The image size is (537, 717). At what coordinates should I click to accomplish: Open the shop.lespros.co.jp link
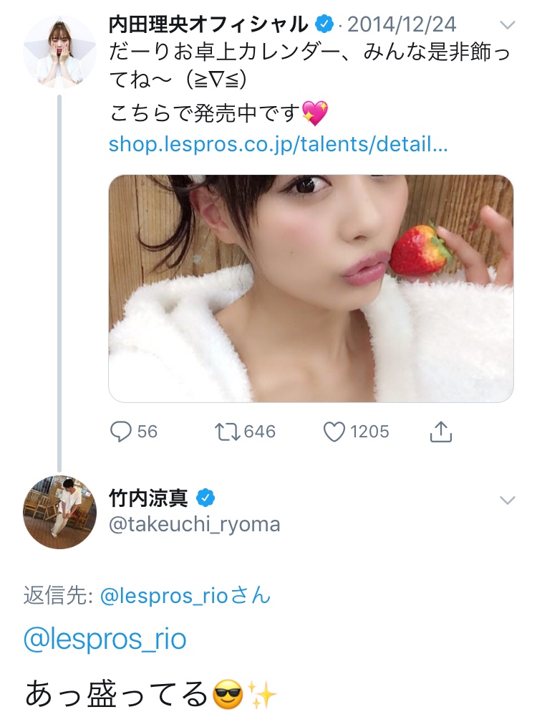tap(278, 144)
